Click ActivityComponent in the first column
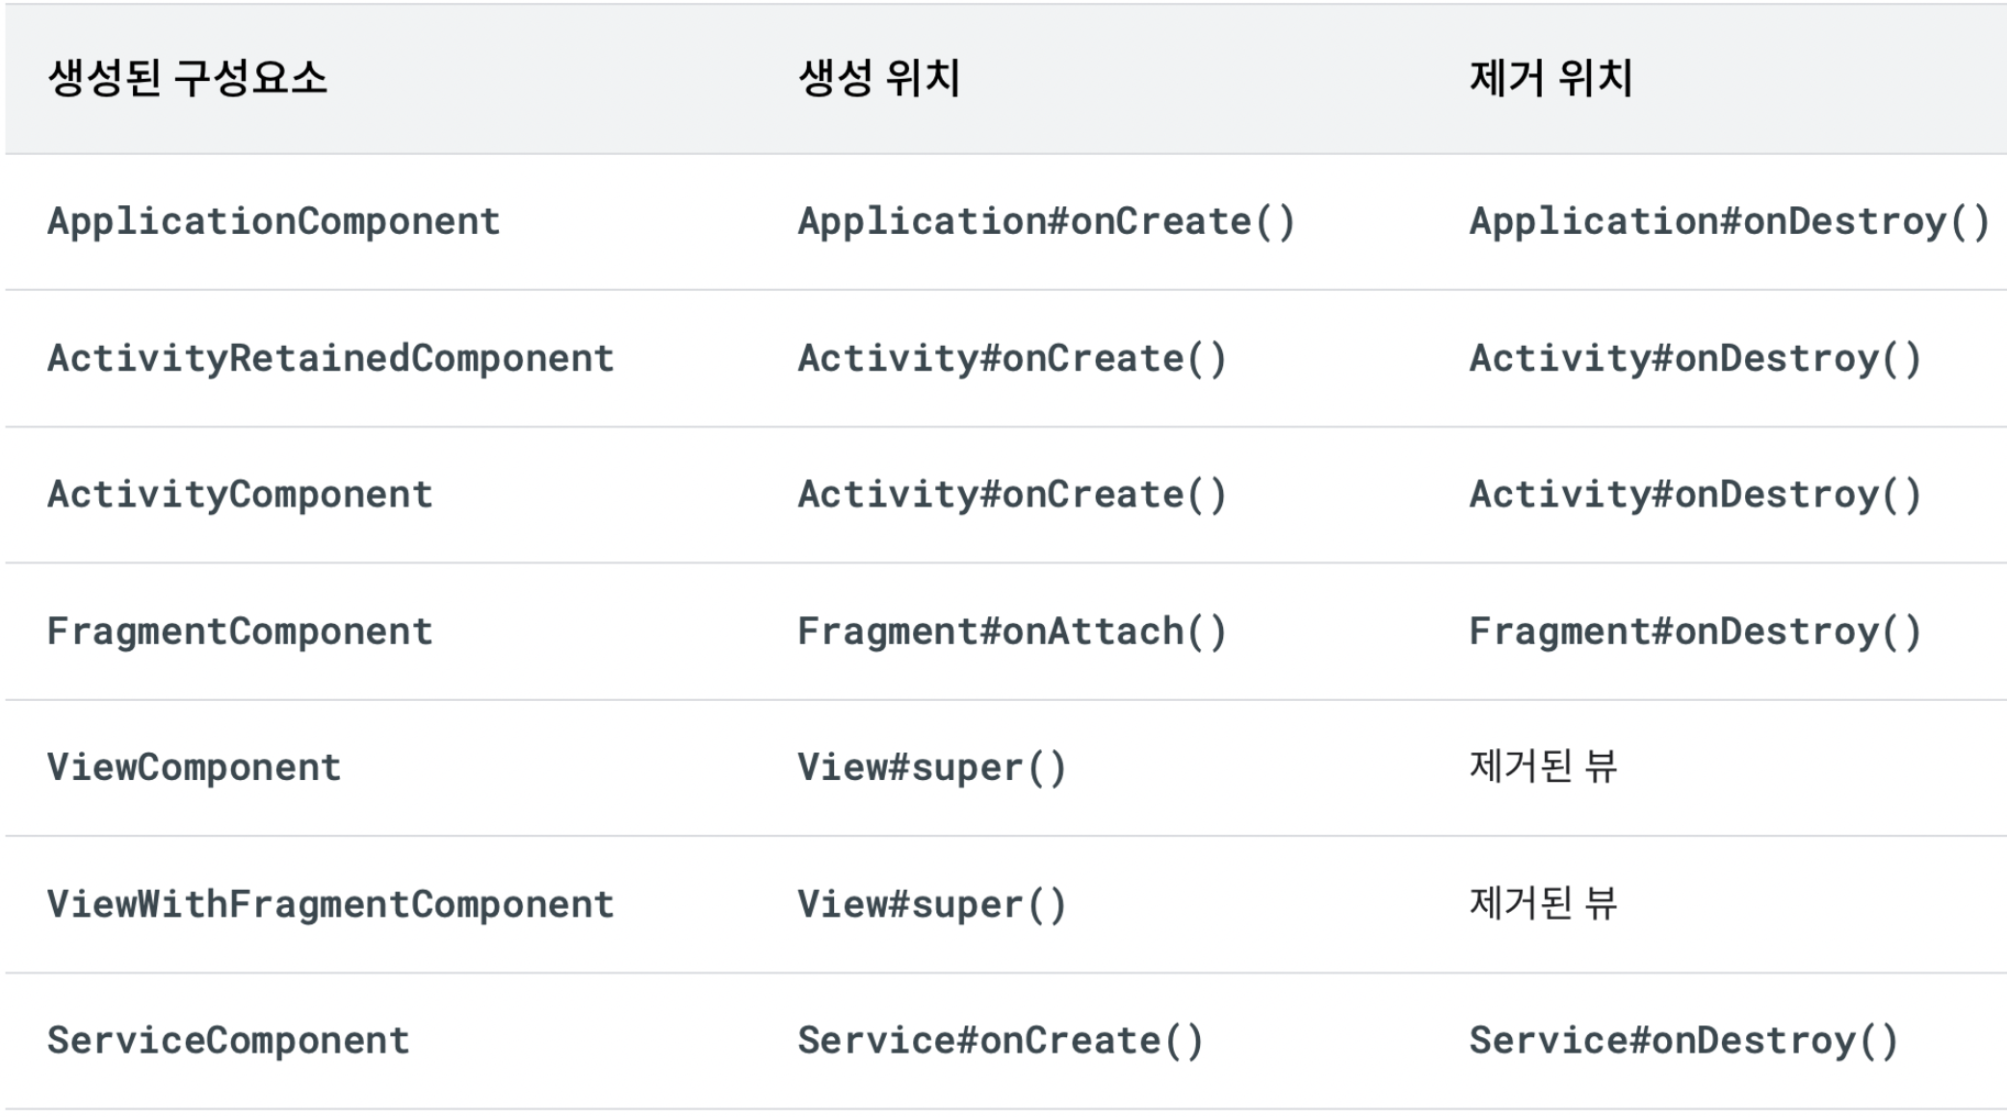Viewport: 2007px width, 1117px height. 240,495
